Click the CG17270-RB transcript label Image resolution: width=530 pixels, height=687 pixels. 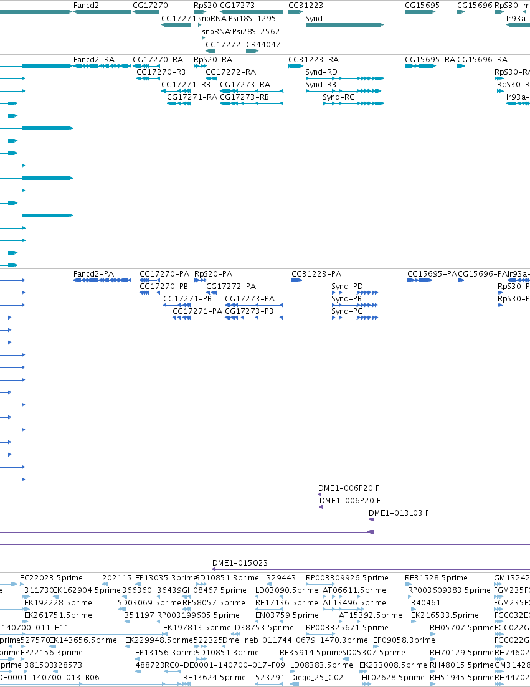click(x=161, y=72)
